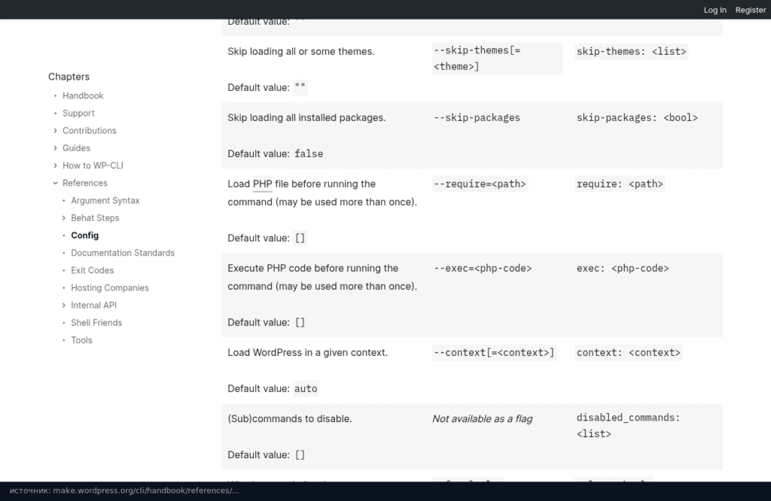Open the Documentation Standards page
This screenshot has width=771, height=501.
coord(123,253)
